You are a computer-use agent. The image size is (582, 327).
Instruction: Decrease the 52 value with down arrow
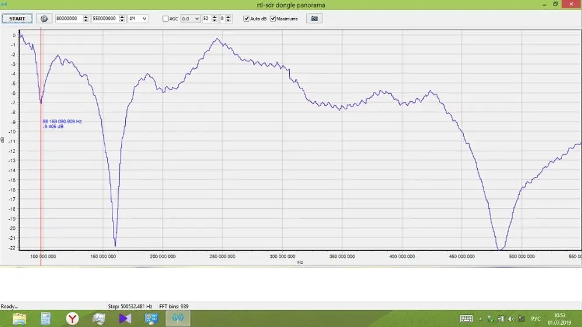tap(215, 20)
